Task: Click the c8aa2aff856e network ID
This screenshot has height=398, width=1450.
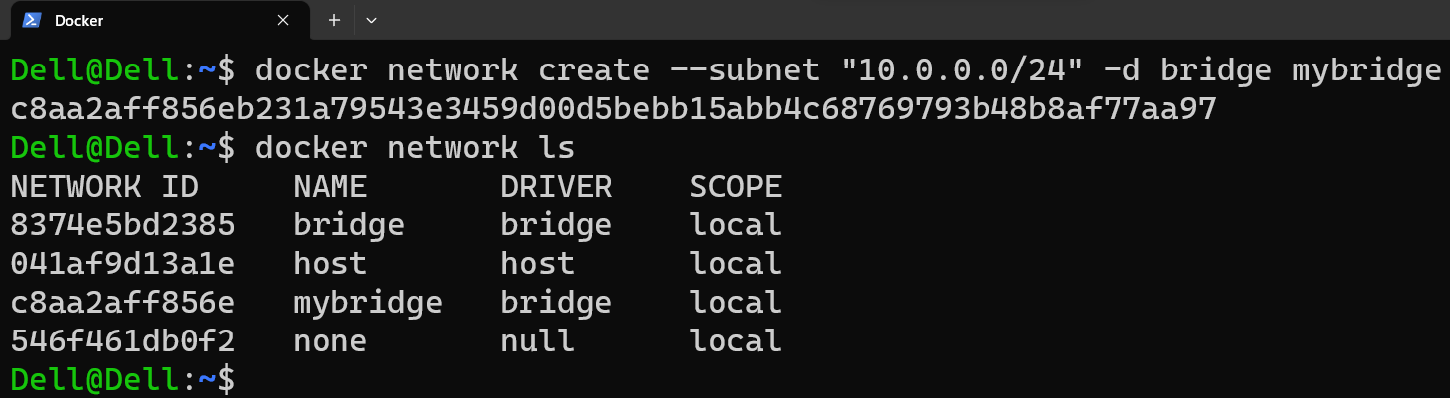Action: (x=123, y=303)
